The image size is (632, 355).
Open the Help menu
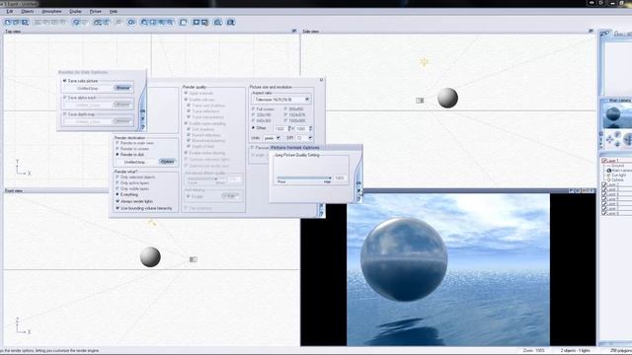pyautogui.click(x=114, y=11)
